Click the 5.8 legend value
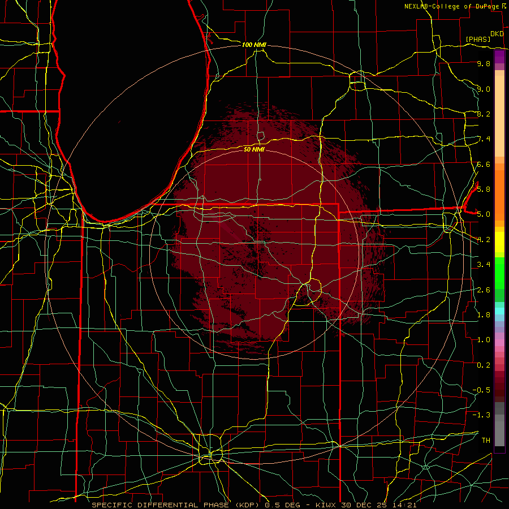This screenshot has width=509, height=509. [x=484, y=189]
